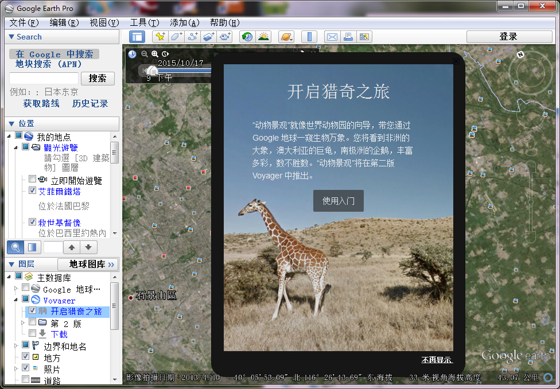
Task: Uncheck 艾菲爾鐵塔 checkbox
Action: pos(33,190)
